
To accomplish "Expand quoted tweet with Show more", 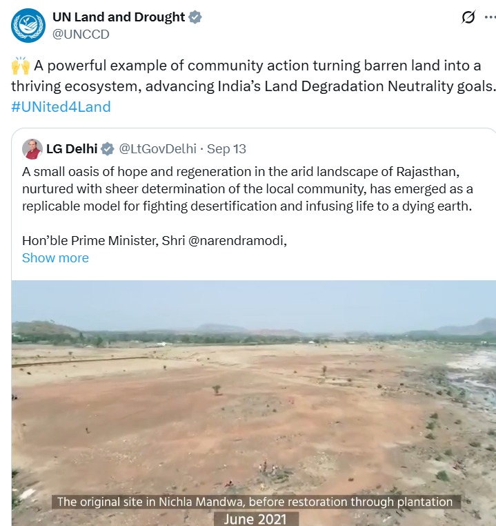I will (x=55, y=258).
